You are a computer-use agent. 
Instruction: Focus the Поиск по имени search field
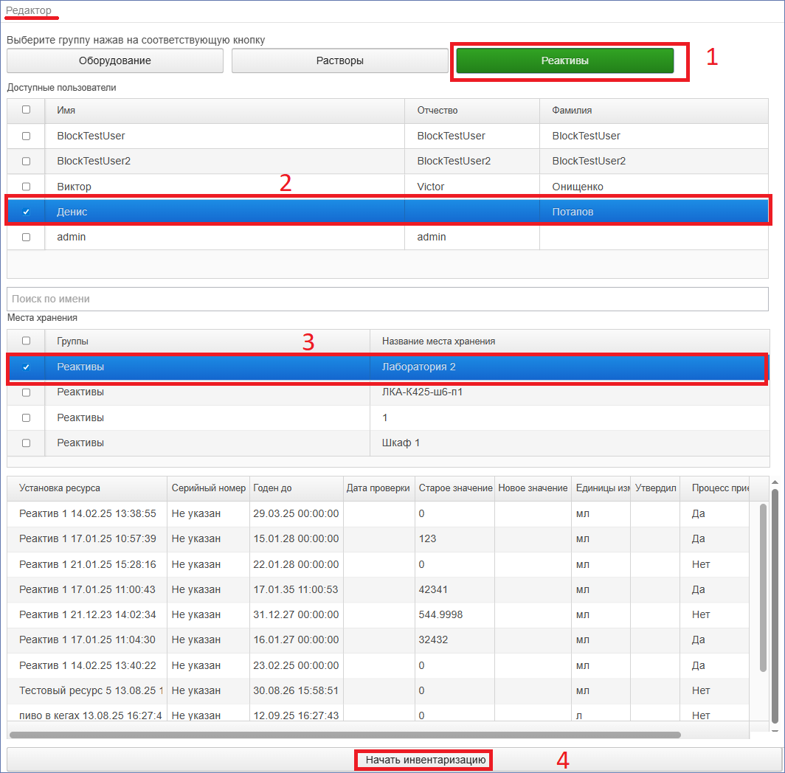coord(387,299)
